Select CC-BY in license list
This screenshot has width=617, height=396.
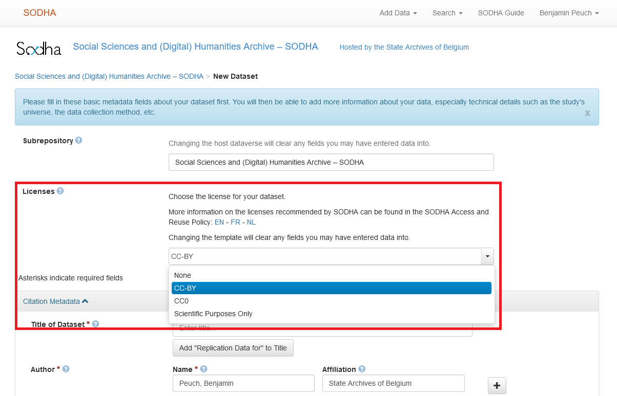tap(332, 288)
